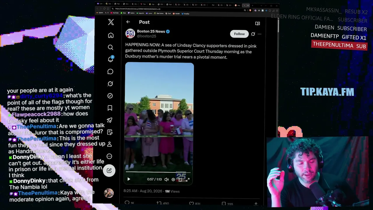Click the round white compose Post button
The height and width of the screenshot is (210, 373).
click(x=109, y=170)
